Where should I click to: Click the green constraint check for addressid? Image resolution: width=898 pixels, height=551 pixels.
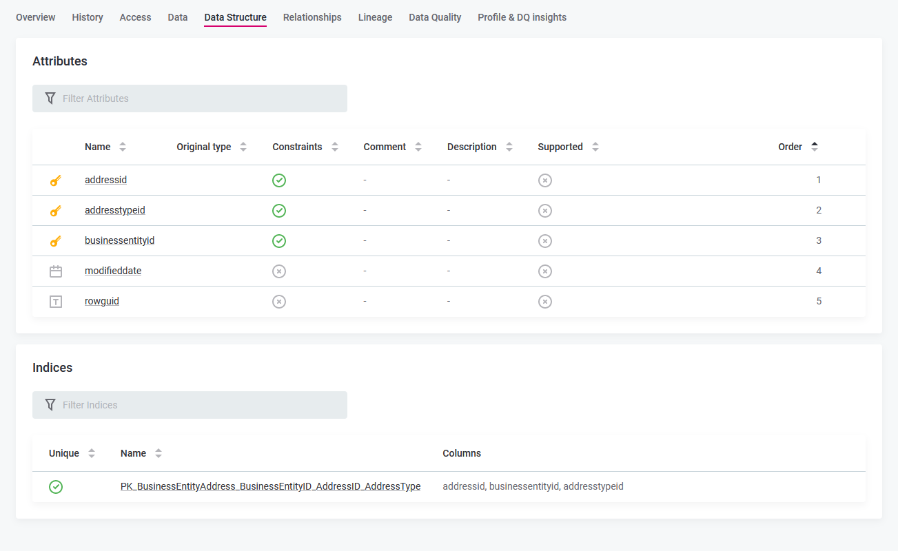pos(279,180)
